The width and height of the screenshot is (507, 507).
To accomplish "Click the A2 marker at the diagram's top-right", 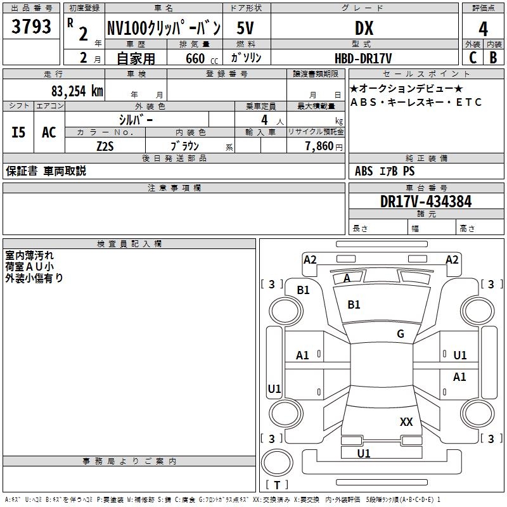I will click(452, 260).
